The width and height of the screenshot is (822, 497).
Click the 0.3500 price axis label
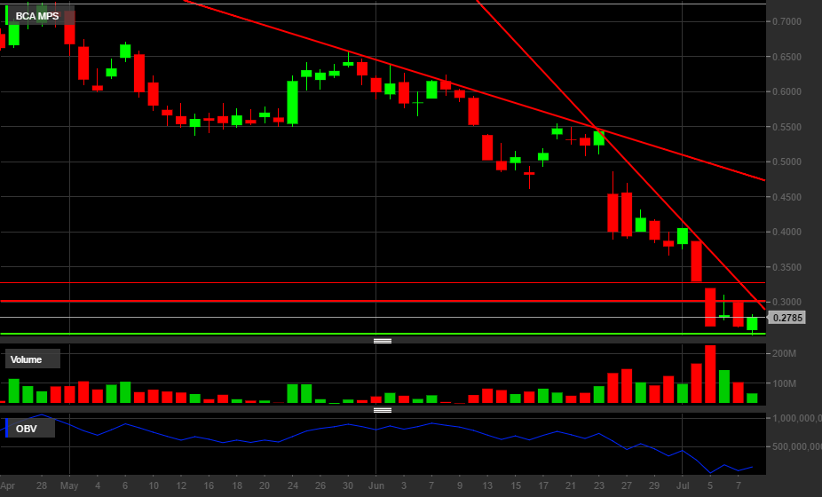[x=786, y=267]
